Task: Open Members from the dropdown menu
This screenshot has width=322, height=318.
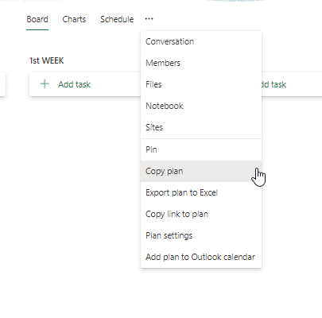Action: coord(201,63)
